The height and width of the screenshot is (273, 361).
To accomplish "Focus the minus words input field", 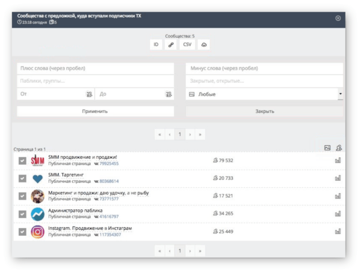I will click(x=264, y=68).
